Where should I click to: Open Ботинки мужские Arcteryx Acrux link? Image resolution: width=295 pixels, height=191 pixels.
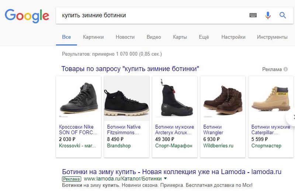174,130
